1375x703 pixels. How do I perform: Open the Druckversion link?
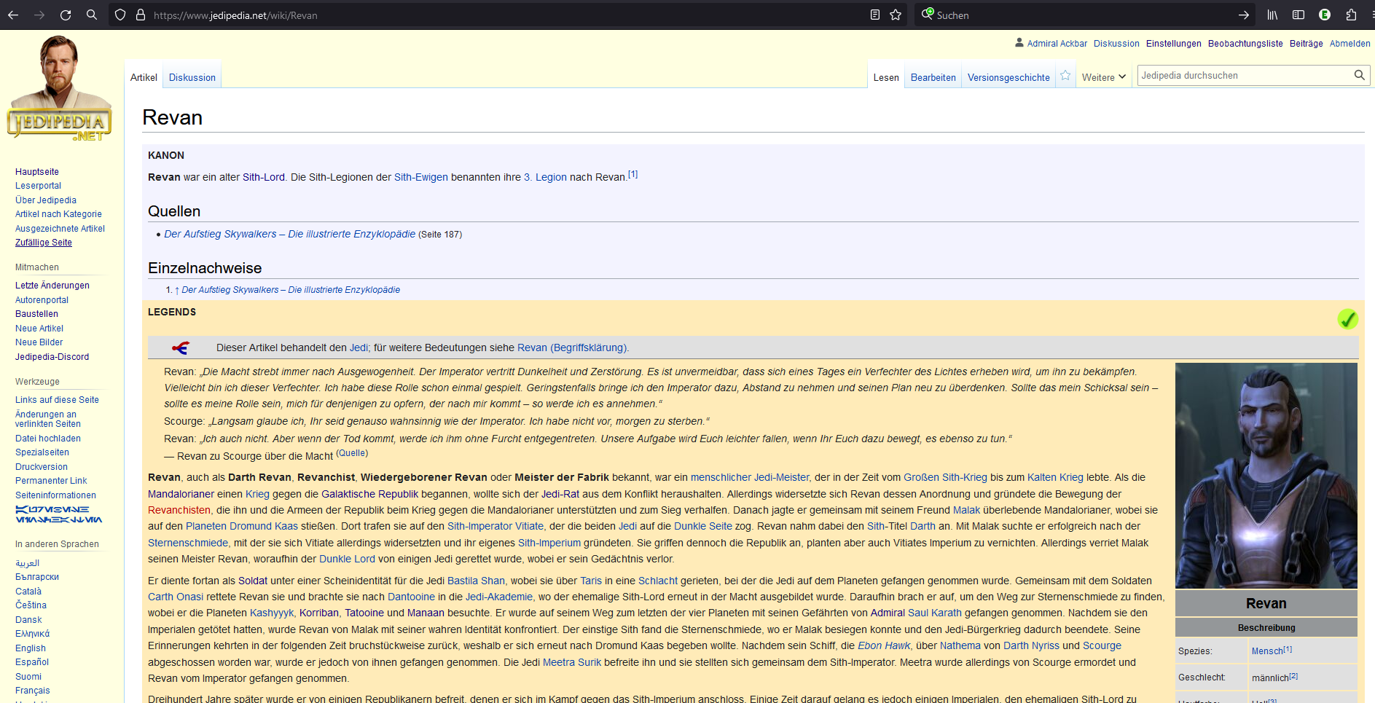[x=42, y=467]
